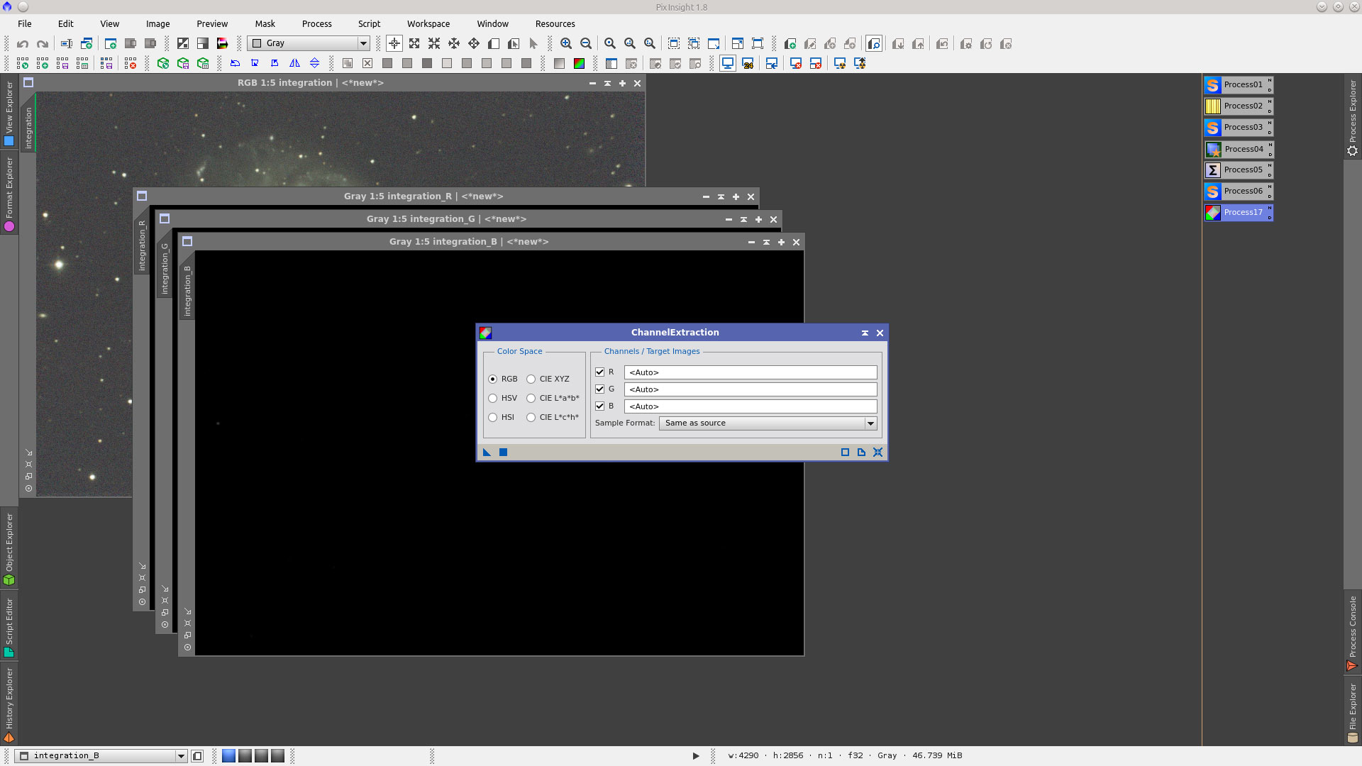Open Process17 ChannelExtraction icon

(1238, 212)
